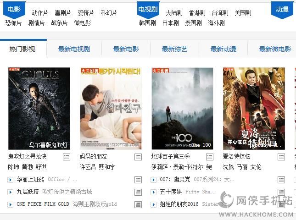
Task: Open the Ghouls 鬼吹灯 poster thumbnail
Action: [x=39, y=109]
